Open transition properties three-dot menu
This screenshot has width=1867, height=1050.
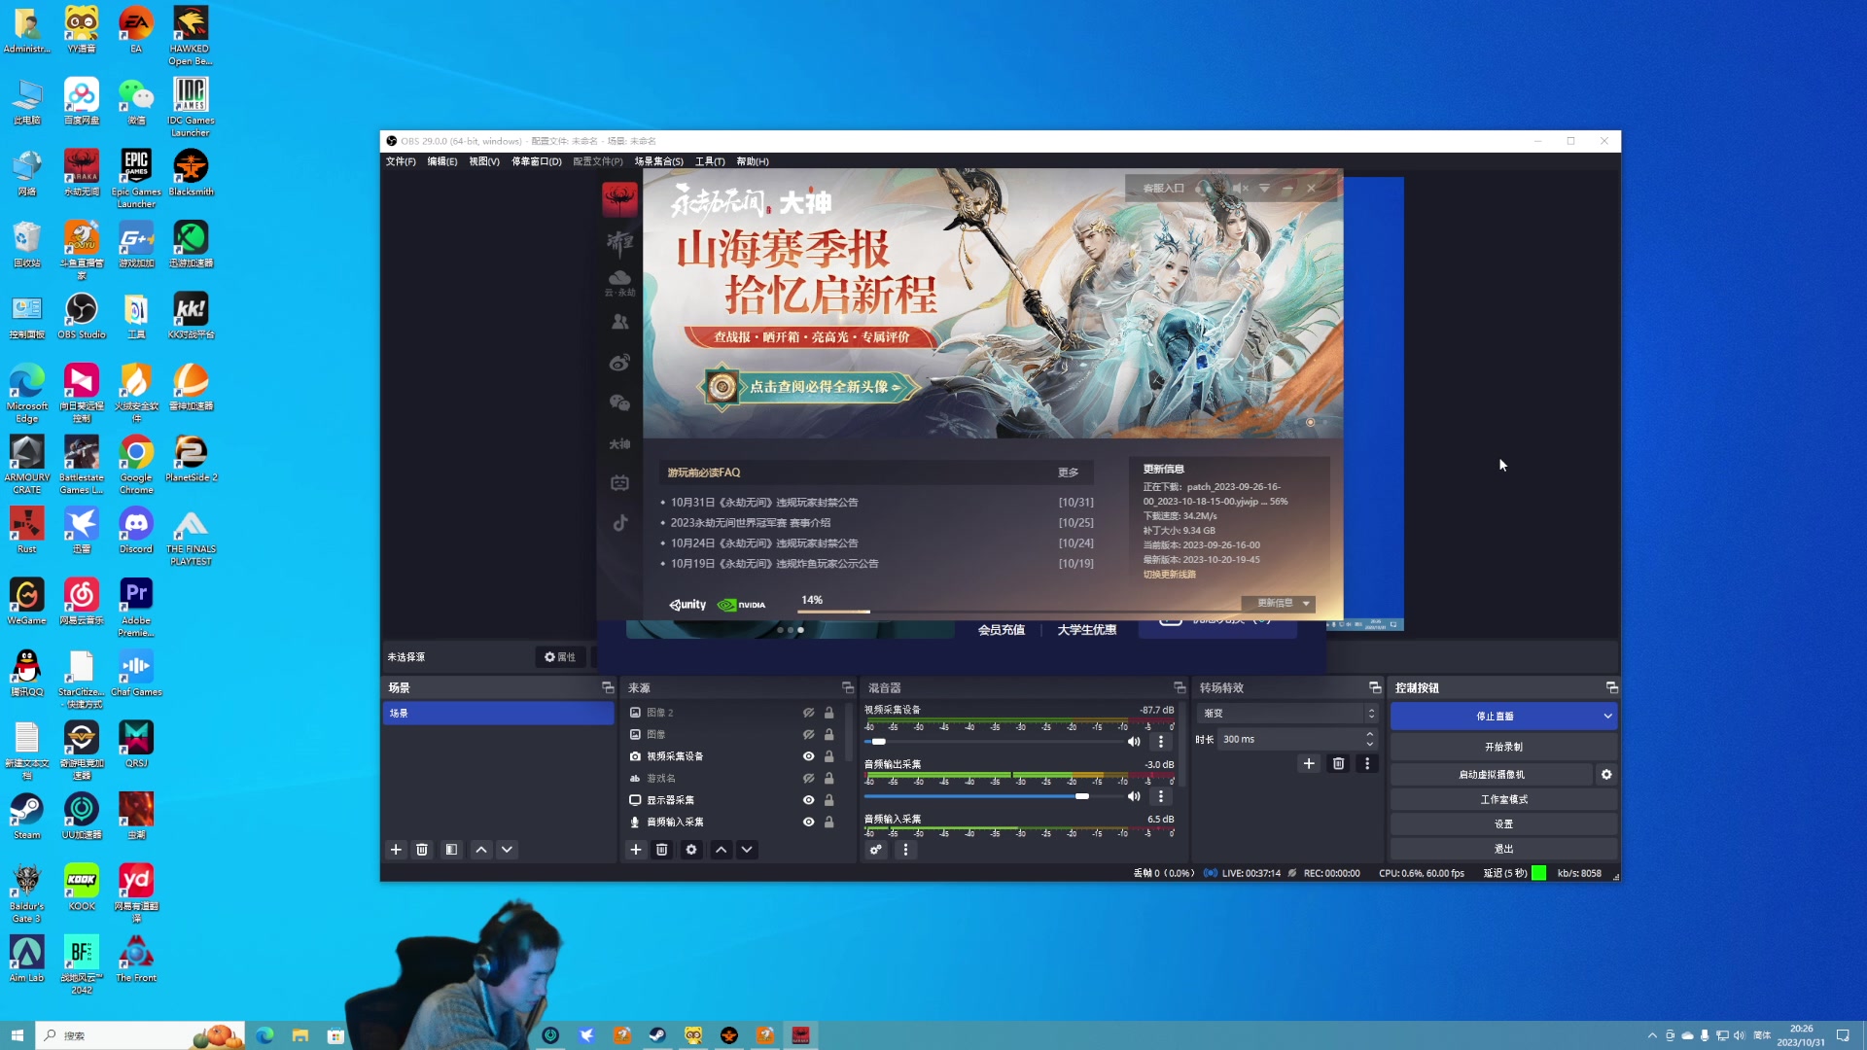coord(1367,764)
